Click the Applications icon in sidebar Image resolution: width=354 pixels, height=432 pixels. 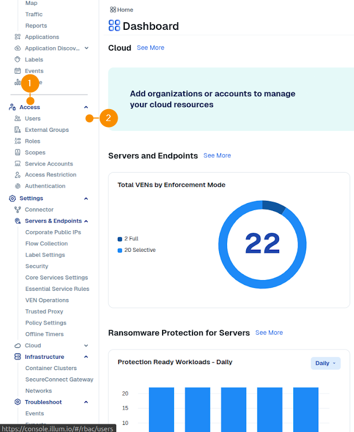pyautogui.click(x=18, y=37)
